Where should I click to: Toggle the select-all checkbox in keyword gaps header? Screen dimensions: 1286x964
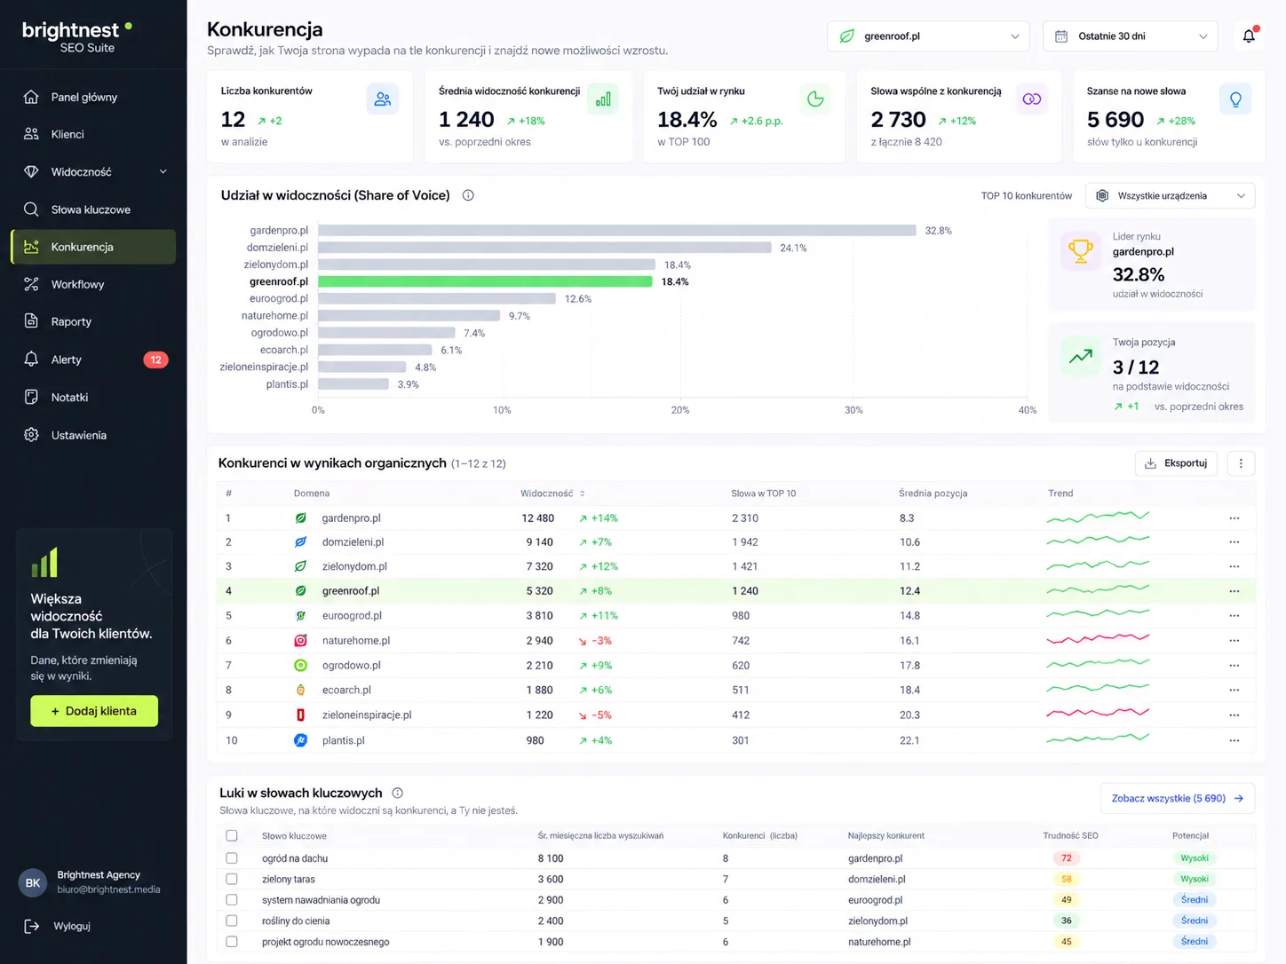[232, 835]
